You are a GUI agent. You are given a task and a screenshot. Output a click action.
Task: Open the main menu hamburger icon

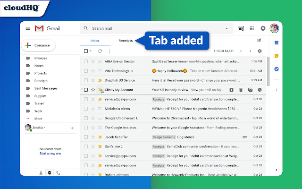click(28, 28)
